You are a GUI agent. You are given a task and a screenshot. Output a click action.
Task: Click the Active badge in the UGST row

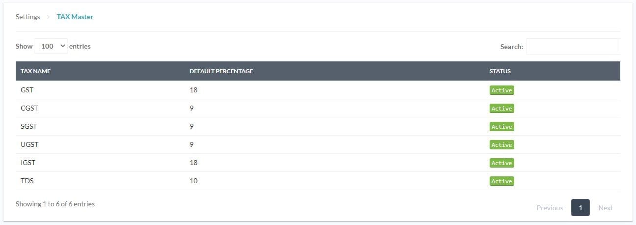tap(501, 145)
